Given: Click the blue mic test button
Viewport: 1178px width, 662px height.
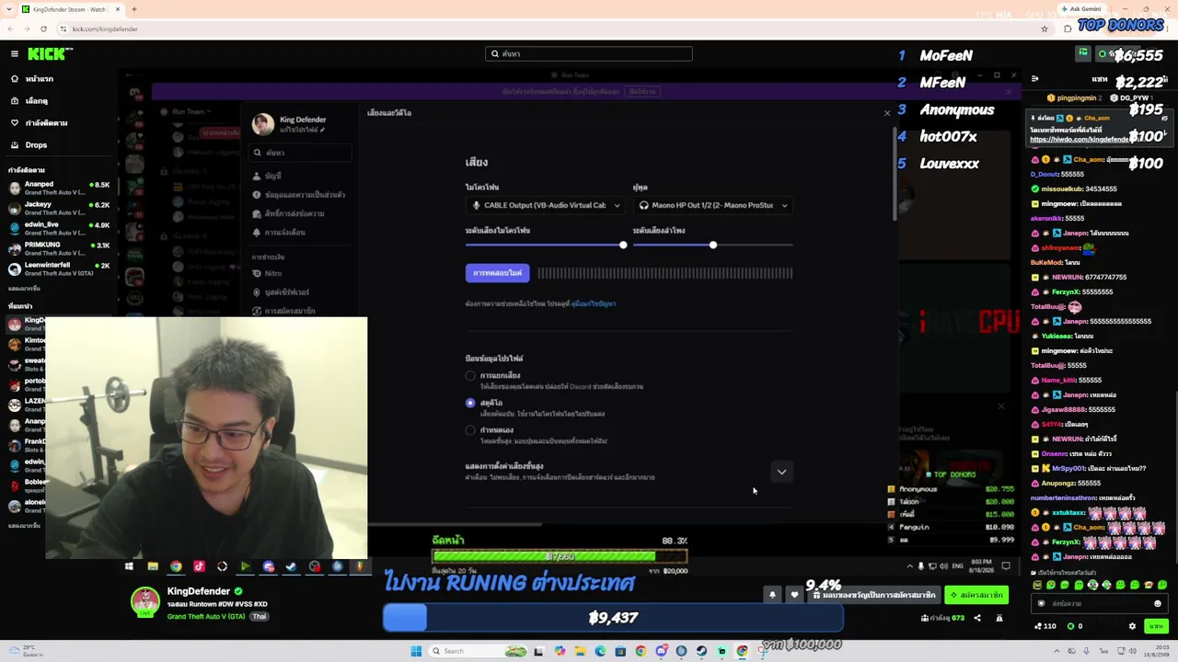Looking at the screenshot, I should tap(497, 273).
